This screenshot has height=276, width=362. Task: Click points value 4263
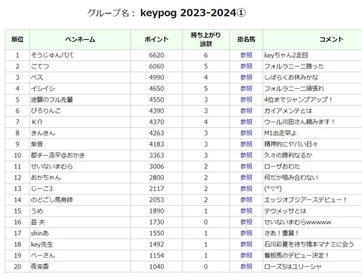[156, 133]
